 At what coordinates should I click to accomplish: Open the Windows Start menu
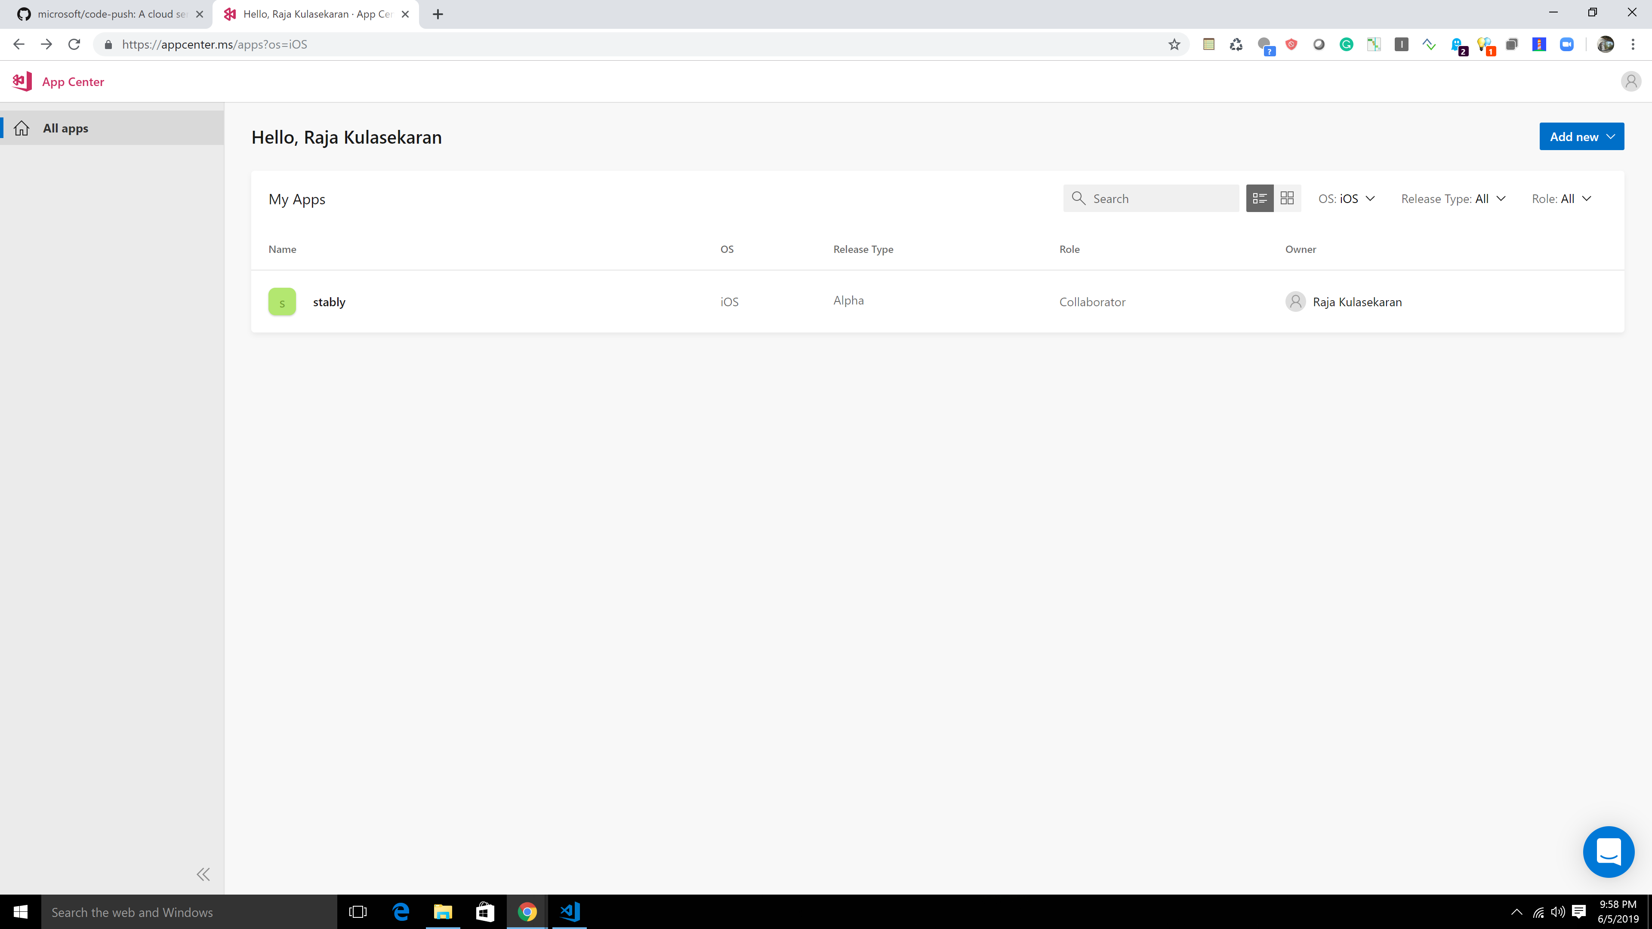pyautogui.click(x=21, y=912)
